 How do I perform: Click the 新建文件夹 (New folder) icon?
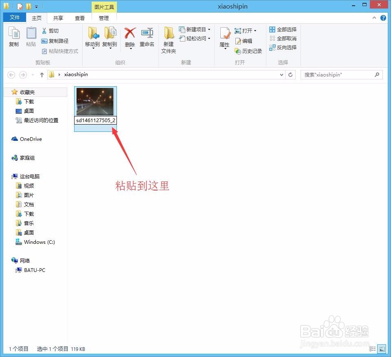[169, 40]
